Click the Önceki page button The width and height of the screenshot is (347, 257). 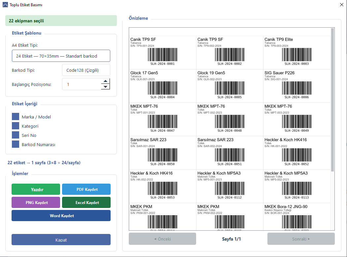click(x=162, y=239)
